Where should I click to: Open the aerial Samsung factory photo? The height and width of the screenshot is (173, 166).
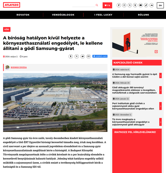point(55,103)
